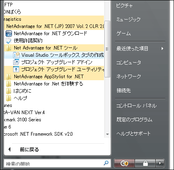The width and height of the screenshot is (174, 170).
Task: Open プロジェクト アップグレード アドイン icon
Action: [16, 62]
